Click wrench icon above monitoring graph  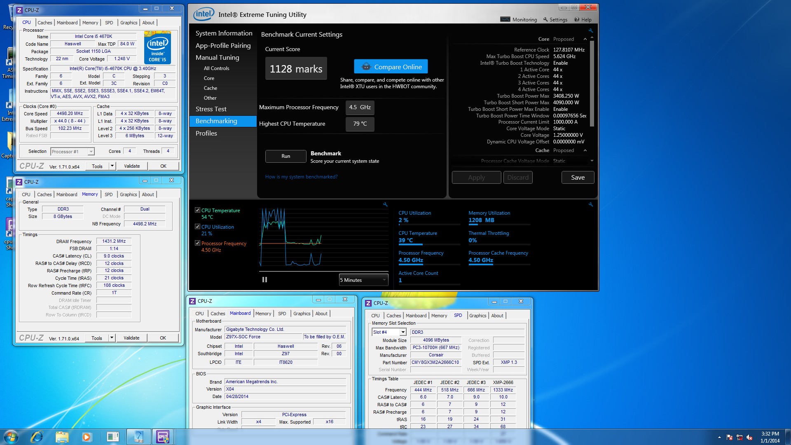point(385,204)
